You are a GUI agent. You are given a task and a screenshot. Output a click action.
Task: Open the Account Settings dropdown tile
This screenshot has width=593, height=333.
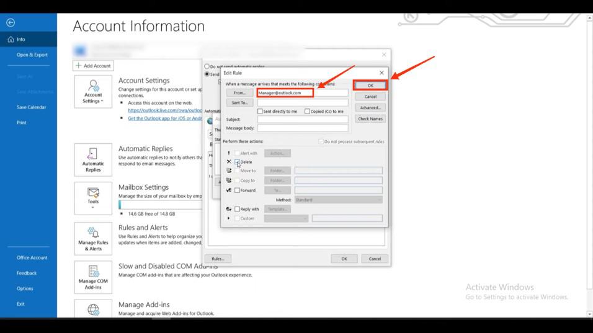(x=93, y=92)
